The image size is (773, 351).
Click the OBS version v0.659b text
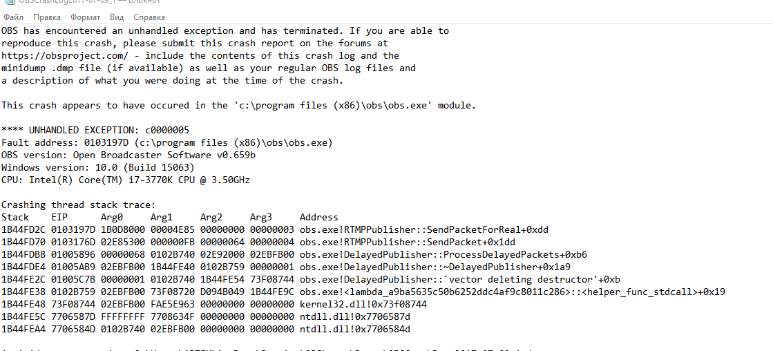point(128,155)
